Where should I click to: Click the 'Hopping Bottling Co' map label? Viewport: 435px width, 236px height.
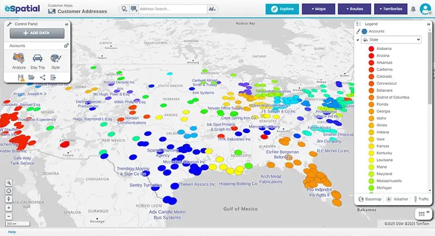[238, 184]
